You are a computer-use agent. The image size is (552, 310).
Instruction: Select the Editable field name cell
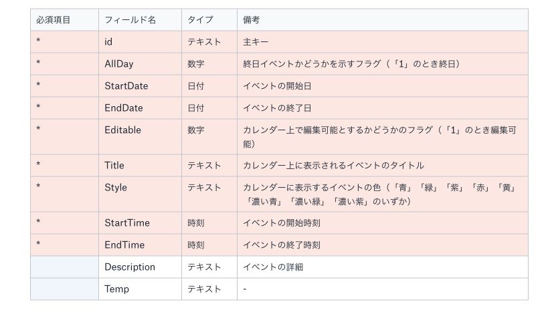pyautogui.click(x=140, y=137)
